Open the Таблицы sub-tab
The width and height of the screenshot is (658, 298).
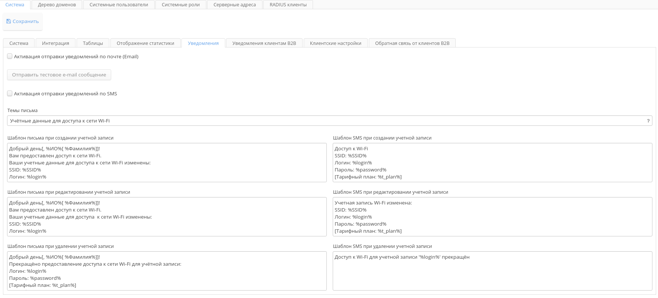(93, 43)
